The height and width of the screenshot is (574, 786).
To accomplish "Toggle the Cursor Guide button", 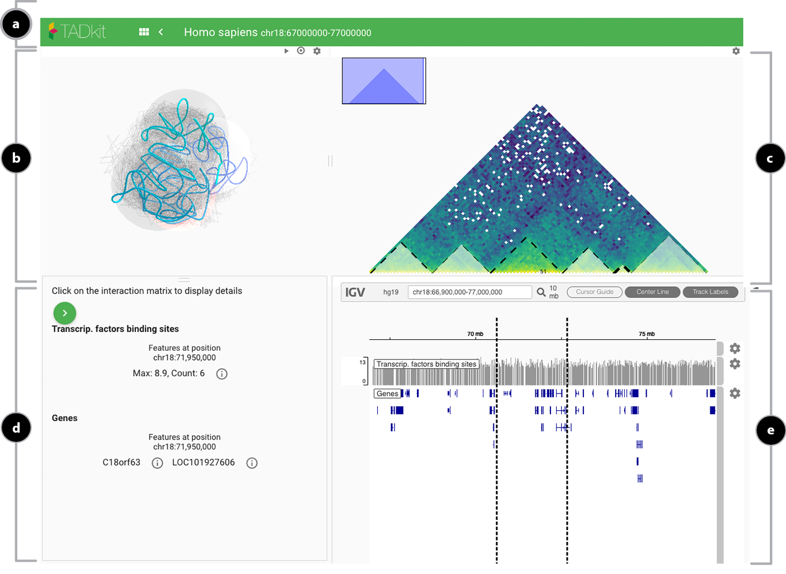I will pos(594,292).
